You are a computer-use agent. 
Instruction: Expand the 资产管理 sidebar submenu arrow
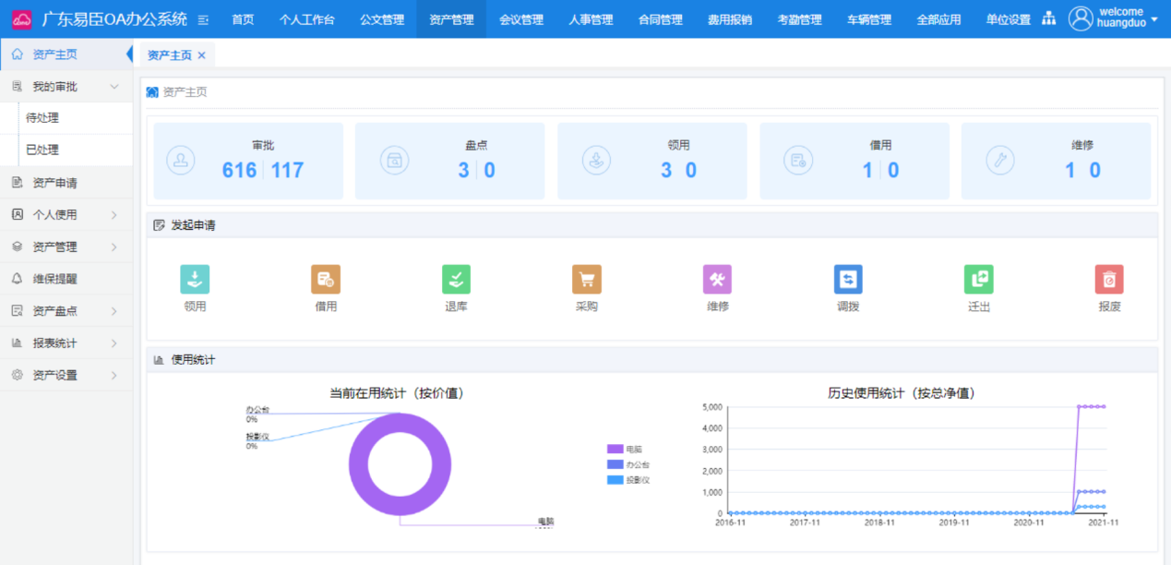tap(114, 247)
